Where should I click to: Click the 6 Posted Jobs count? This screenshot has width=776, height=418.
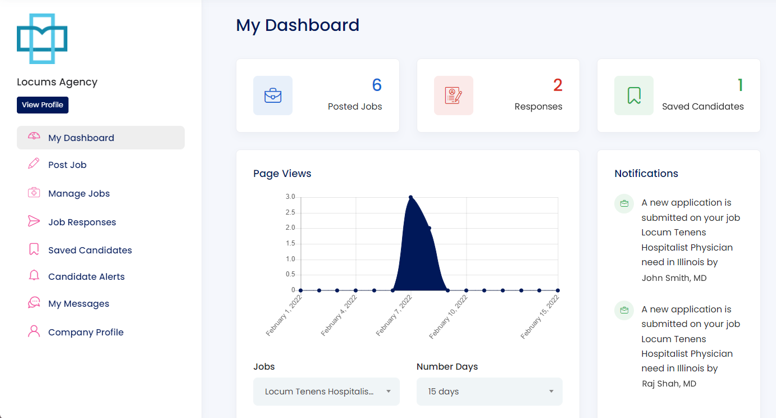(376, 85)
